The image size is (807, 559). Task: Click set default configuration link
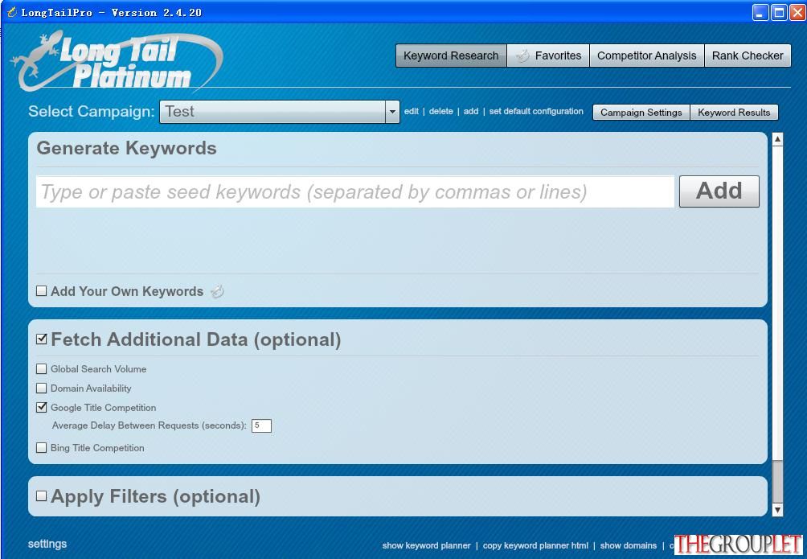[536, 111]
